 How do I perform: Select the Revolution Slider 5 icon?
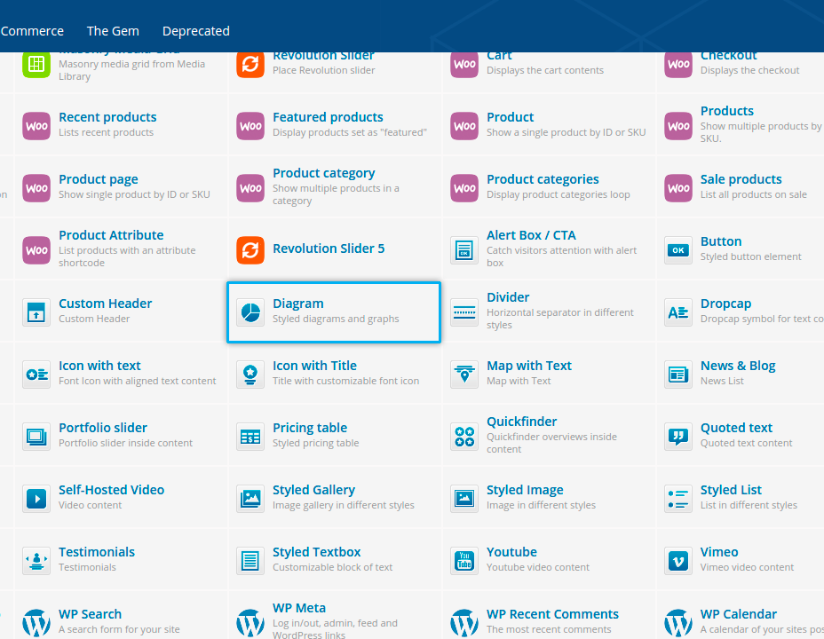tap(250, 250)
